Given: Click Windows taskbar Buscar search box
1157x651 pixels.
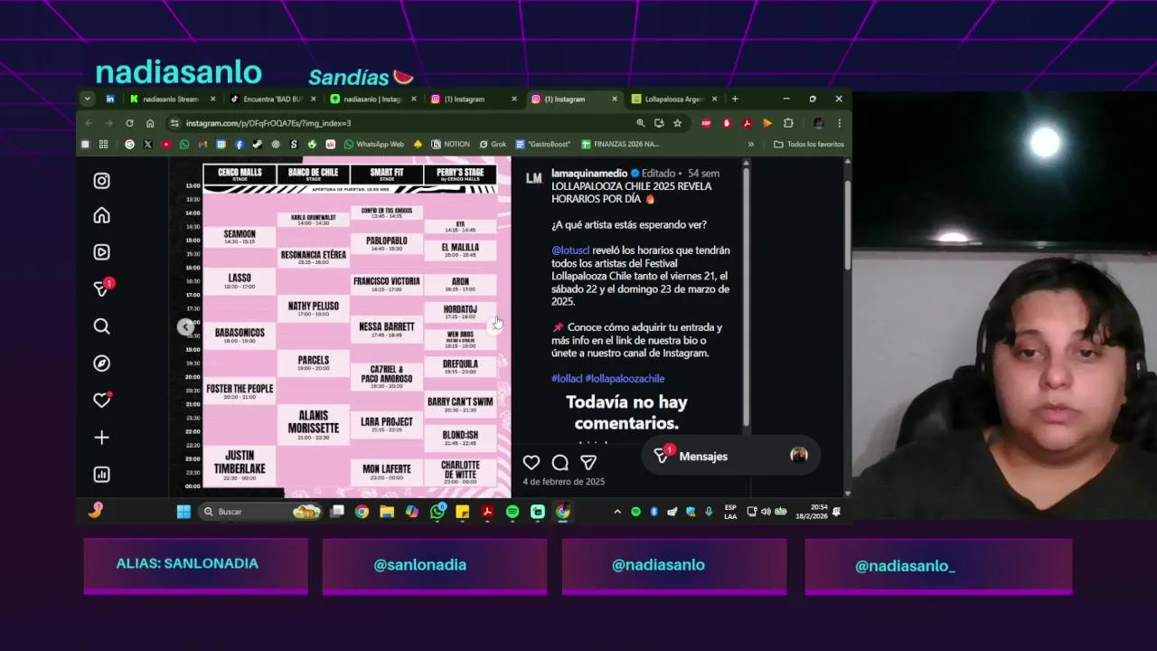Looking at the screenshot, I should [x=262, y=512].
